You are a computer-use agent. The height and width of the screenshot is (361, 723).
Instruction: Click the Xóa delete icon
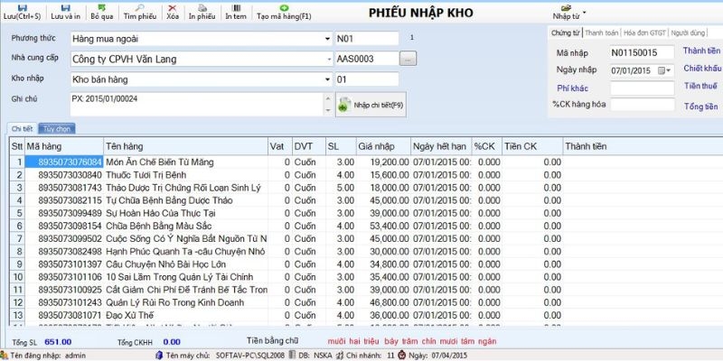(173, 8)
